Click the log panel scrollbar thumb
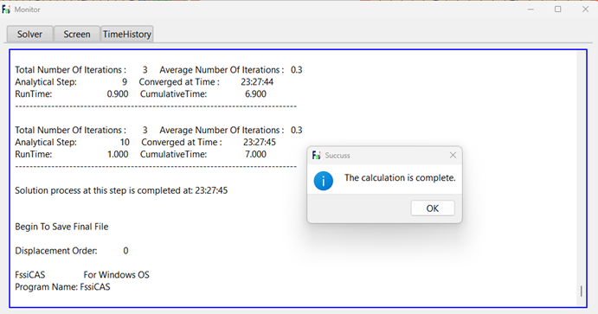This screenshot has width=598, height=314. (x=582, y=291)
